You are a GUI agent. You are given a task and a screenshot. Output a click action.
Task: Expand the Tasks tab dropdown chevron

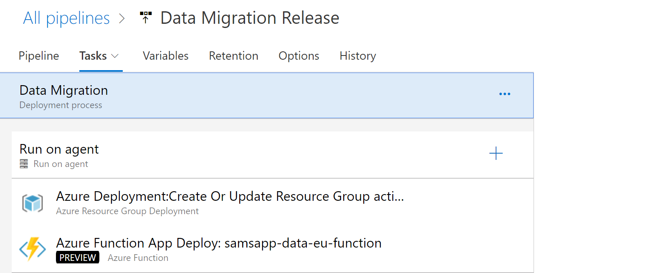[115, 56]
